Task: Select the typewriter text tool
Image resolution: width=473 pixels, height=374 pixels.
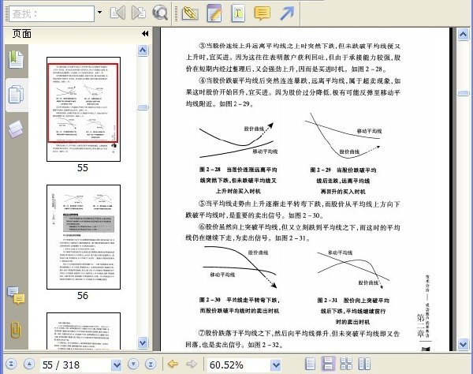Action: coord(238,13)
